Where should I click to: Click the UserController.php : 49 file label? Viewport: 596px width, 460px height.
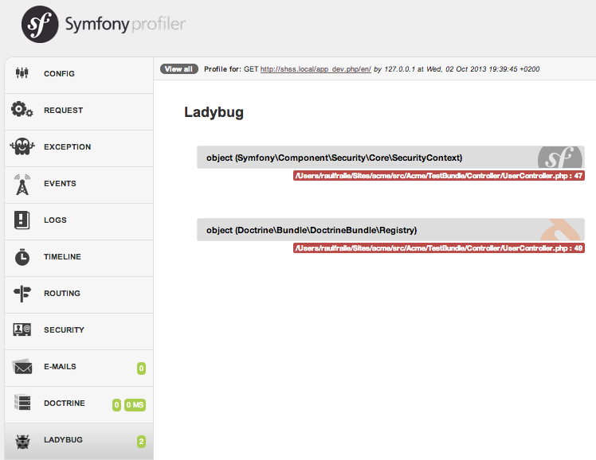439,248
